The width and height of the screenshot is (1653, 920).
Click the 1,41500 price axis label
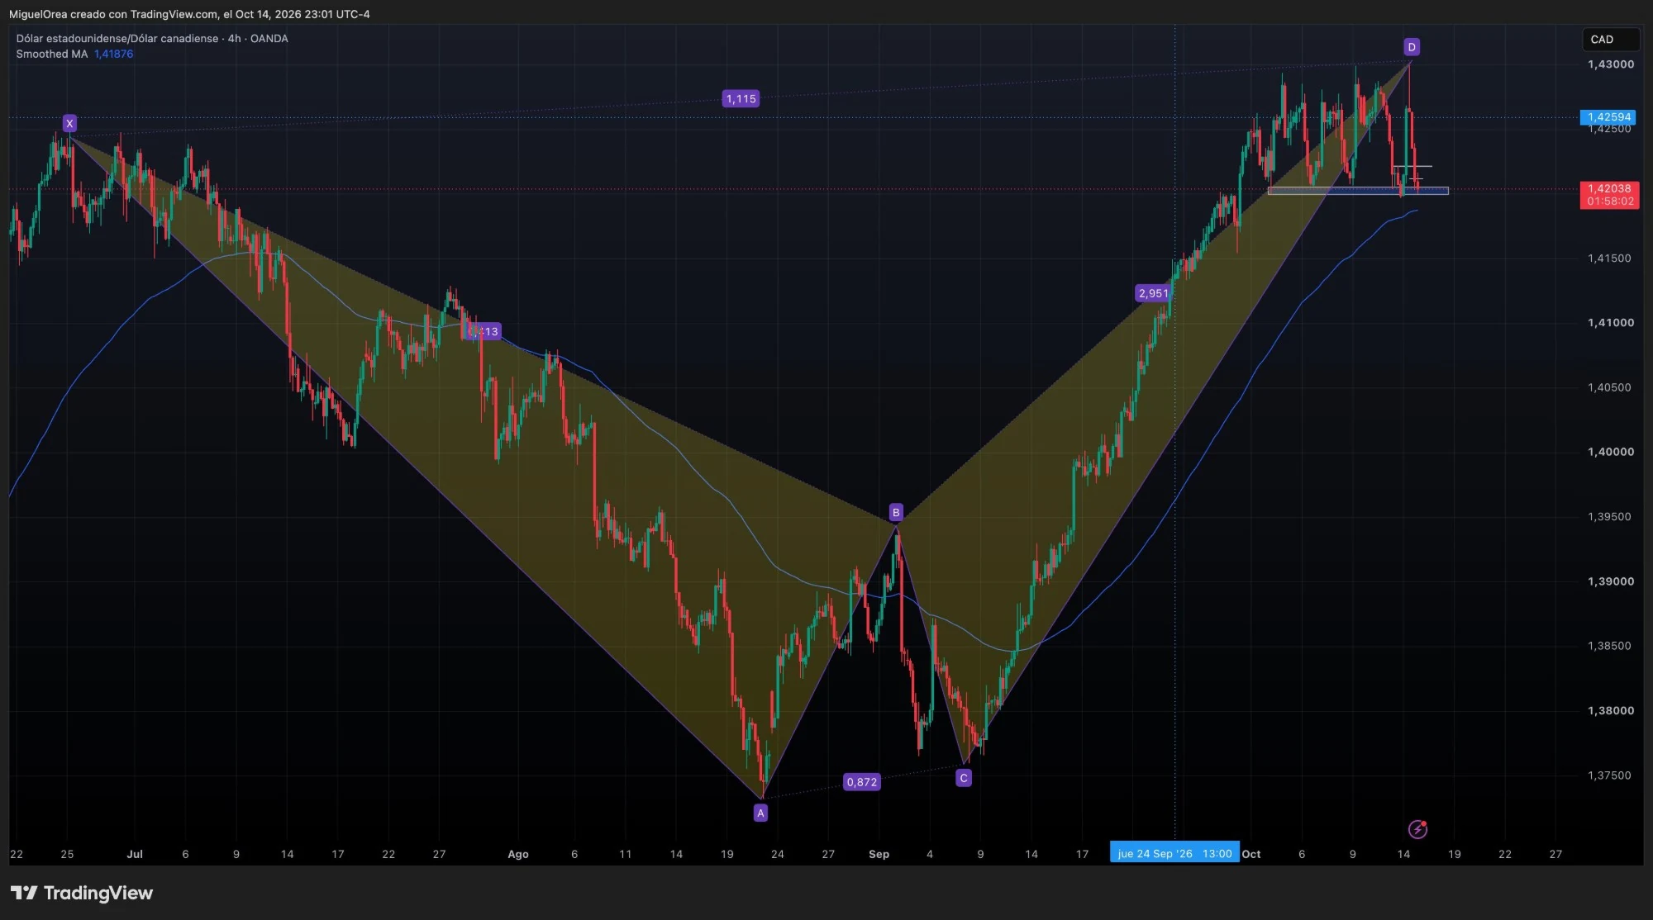1609,258
